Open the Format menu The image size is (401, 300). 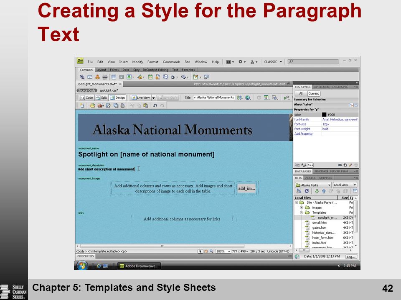point(153,62)
